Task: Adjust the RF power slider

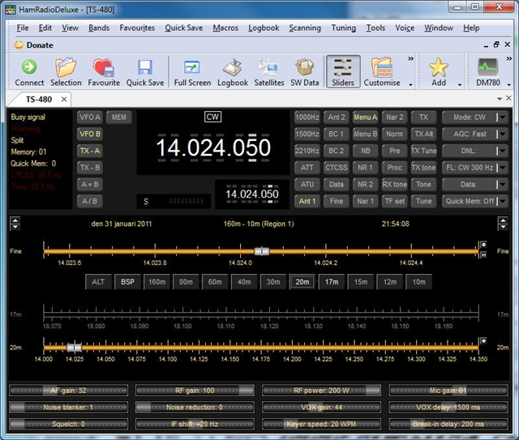Action: click(x=321, y=391)
